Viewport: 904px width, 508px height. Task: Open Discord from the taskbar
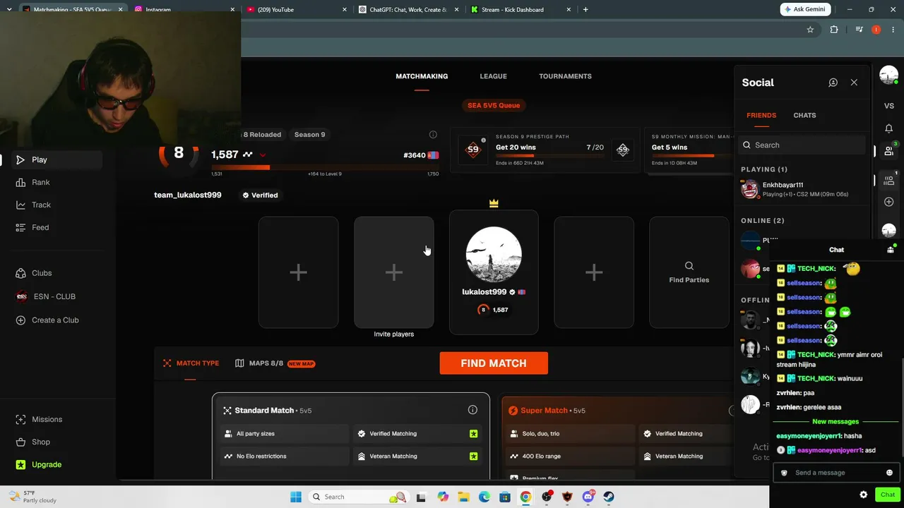588,497
